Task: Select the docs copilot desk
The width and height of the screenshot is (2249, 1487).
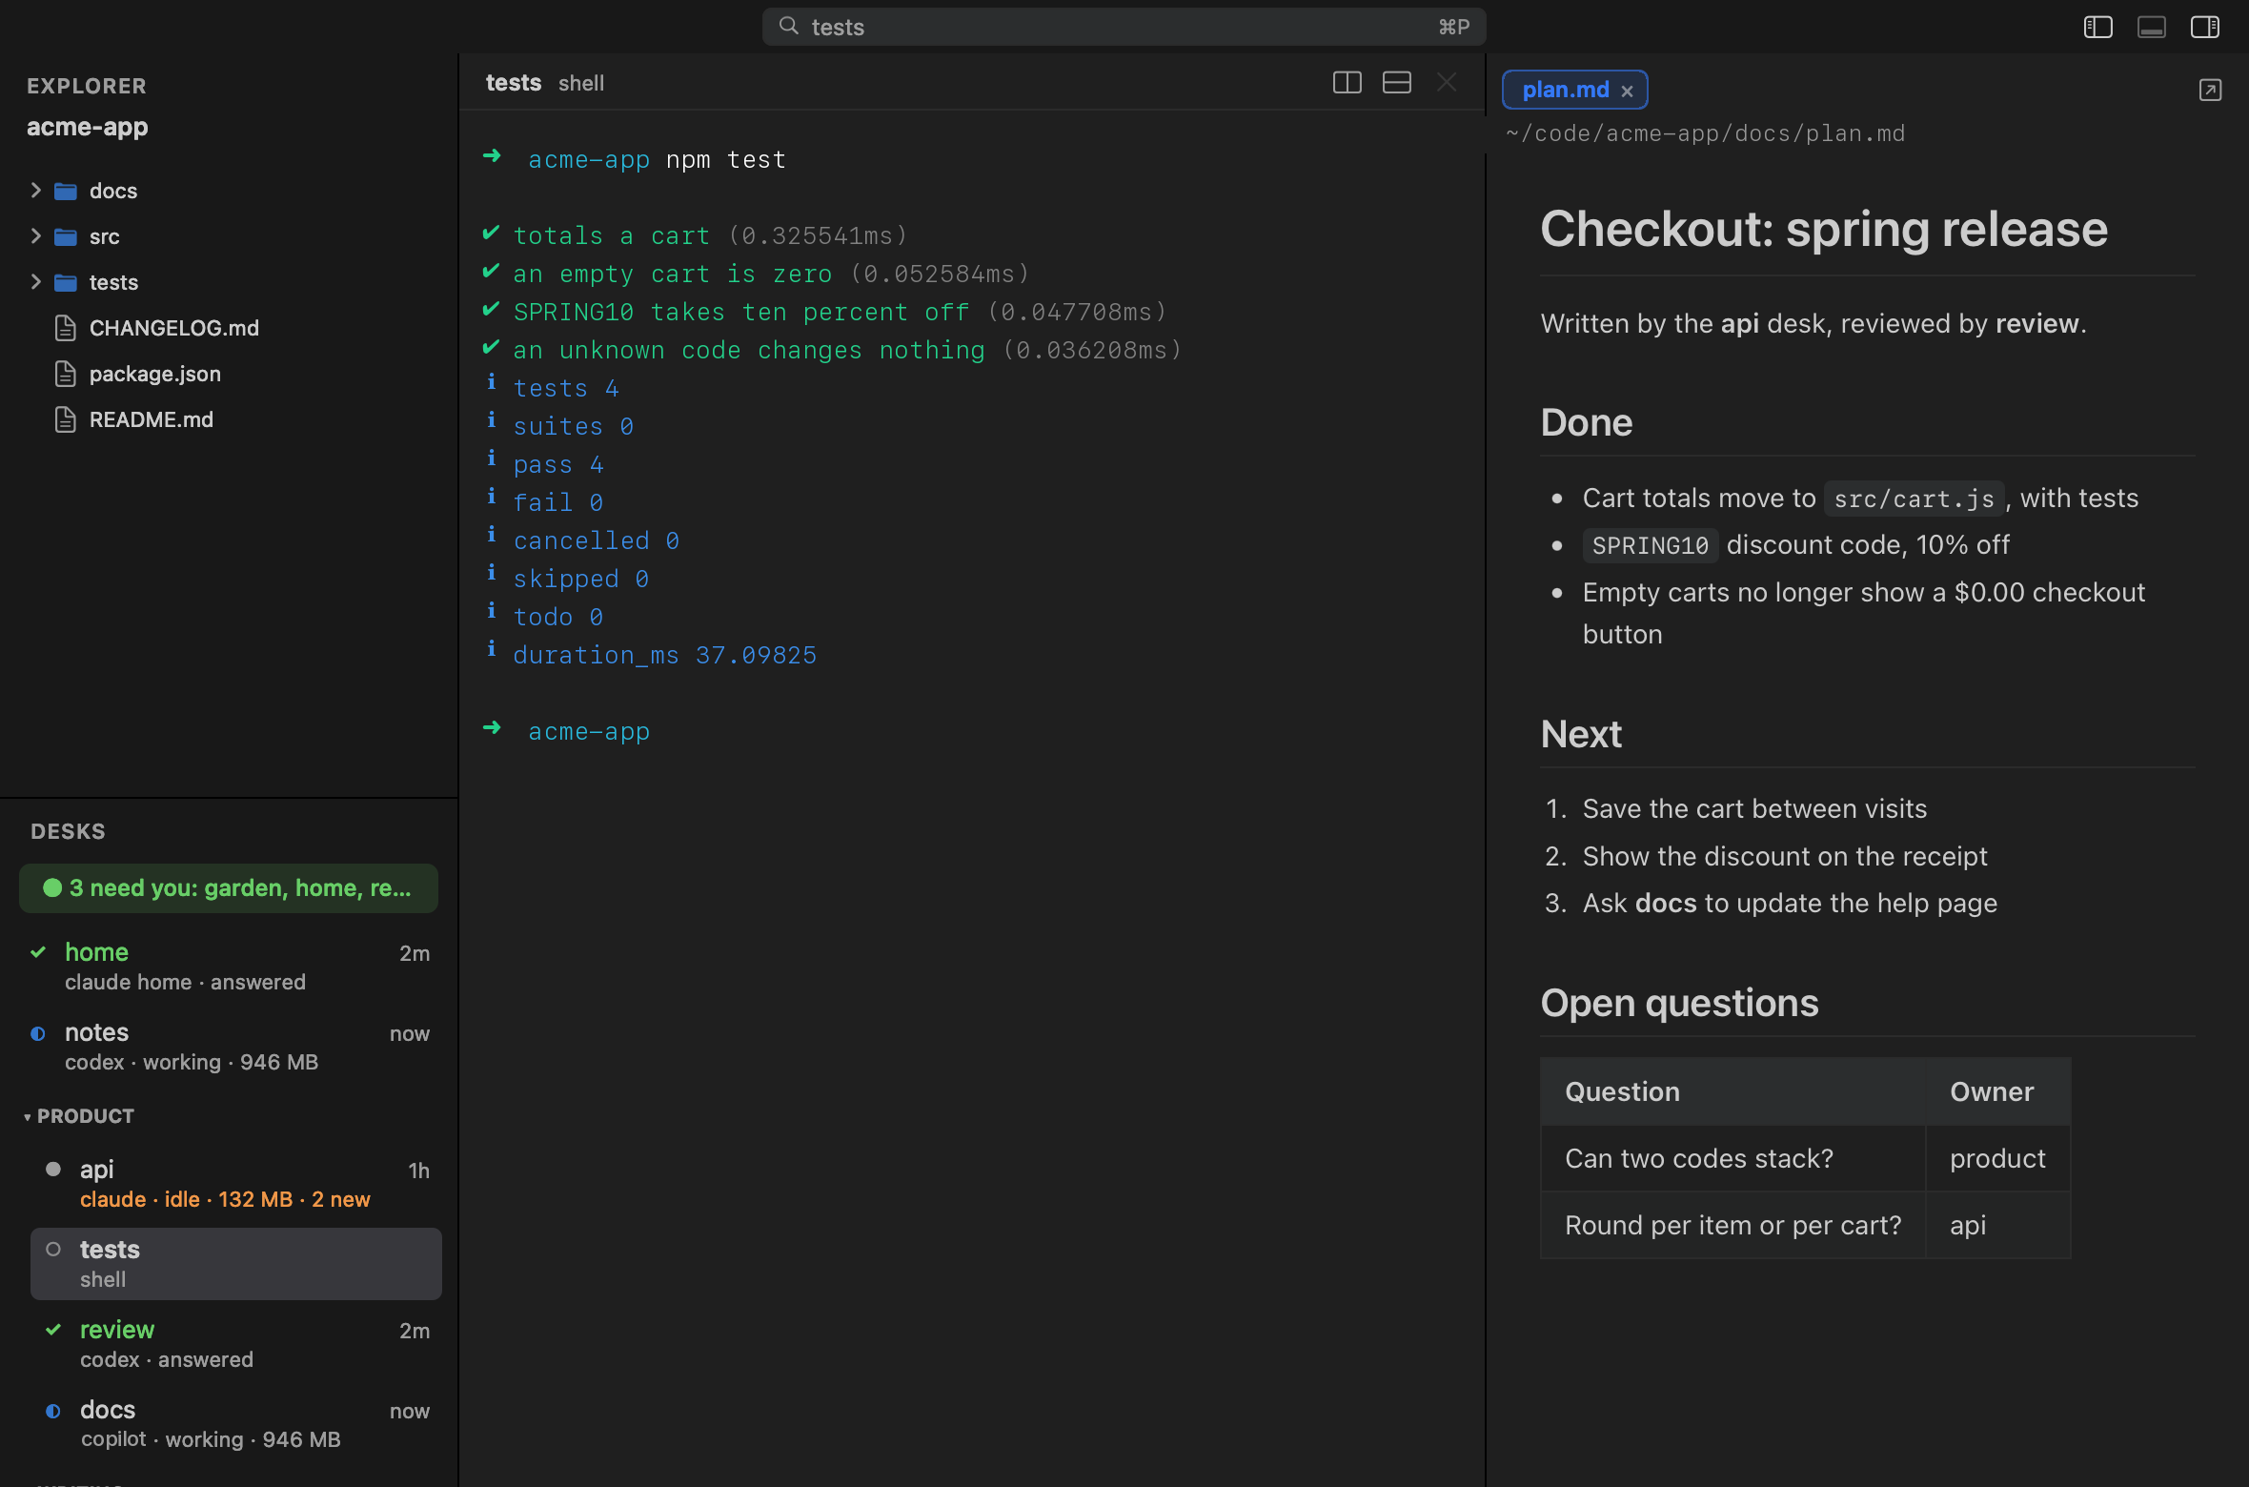Action: point(236,1424)
